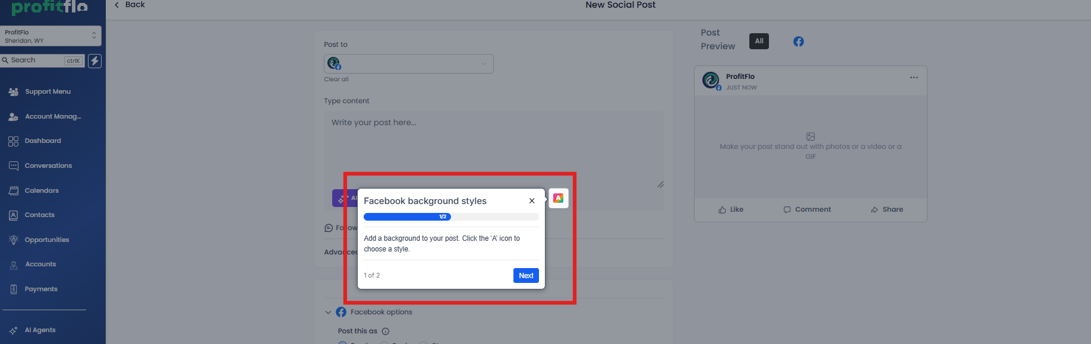The height and width of the screenshot is (344, 1091).
Task: Click Next in the background styles tour
Action: (526, 276)
